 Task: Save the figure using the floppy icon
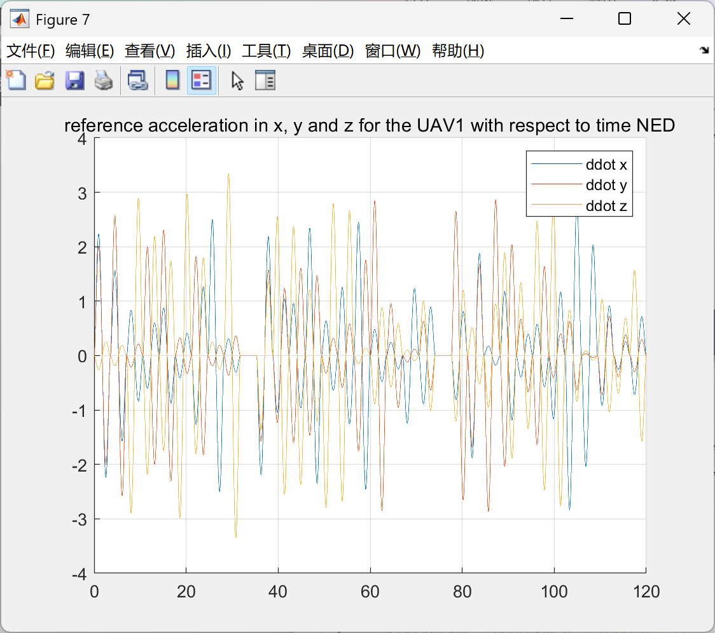(x=75, y=81)
